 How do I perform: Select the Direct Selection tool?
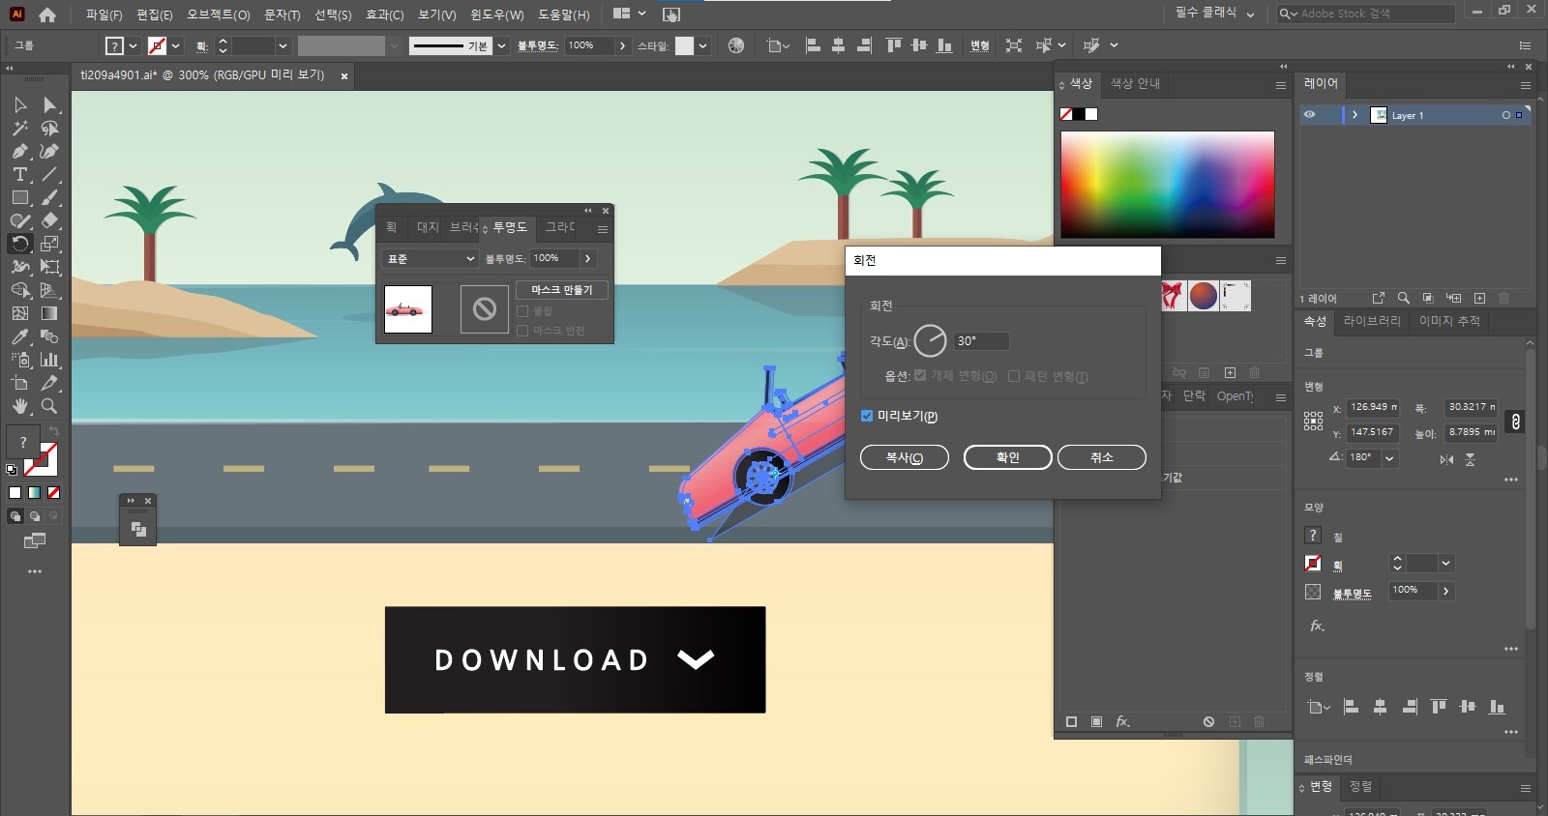pyautogui.click(x=49, y=104)
